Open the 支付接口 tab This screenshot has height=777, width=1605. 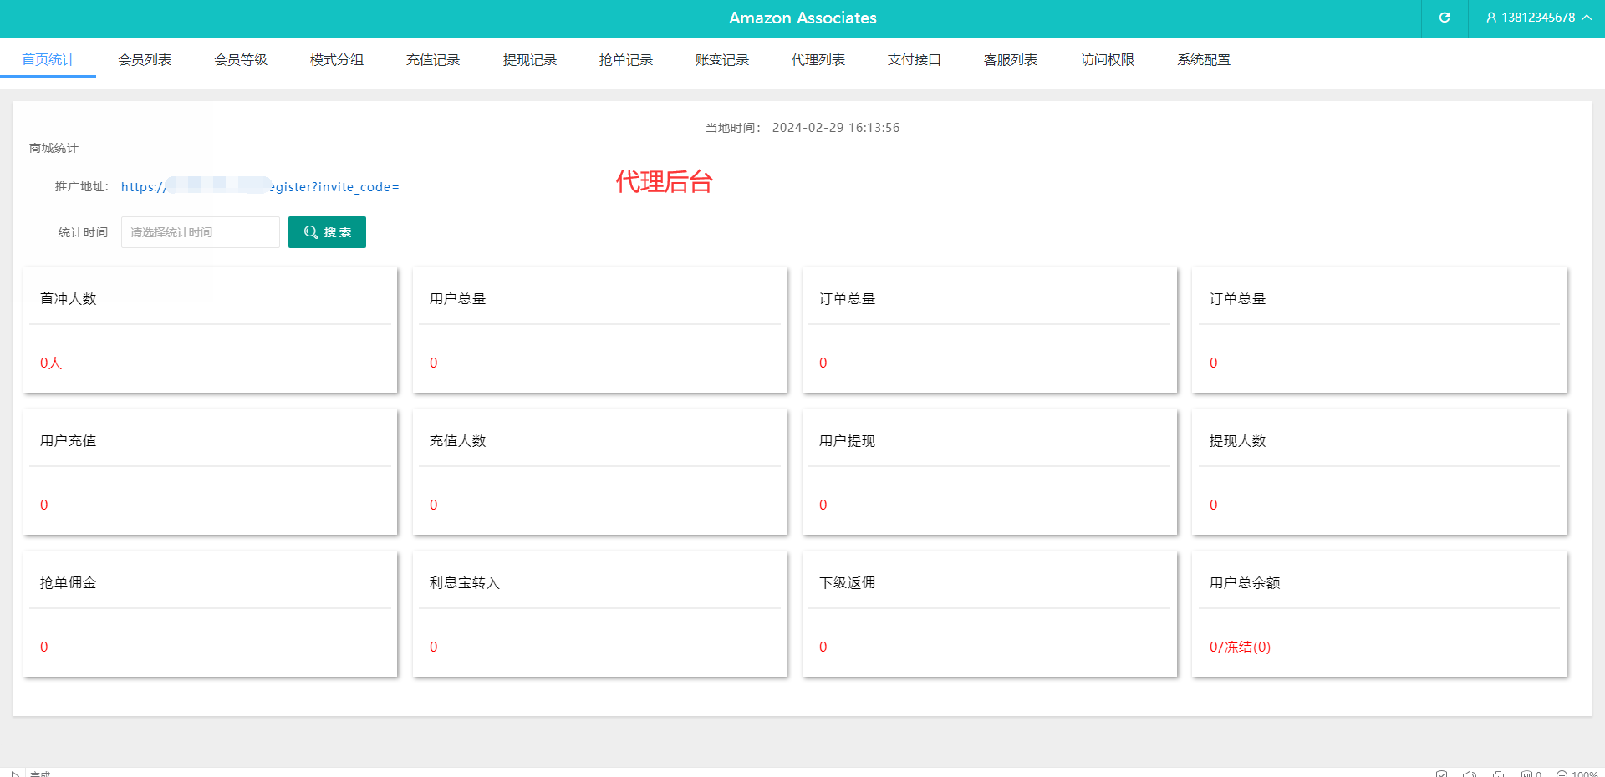tap(914, 60)
